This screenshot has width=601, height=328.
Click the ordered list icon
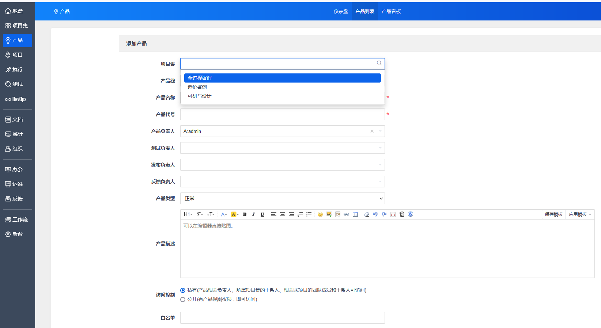coord(300,214)
